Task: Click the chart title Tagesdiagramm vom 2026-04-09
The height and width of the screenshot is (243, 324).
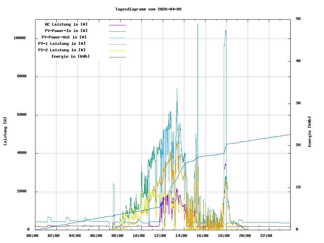Action: coord(148,9)
